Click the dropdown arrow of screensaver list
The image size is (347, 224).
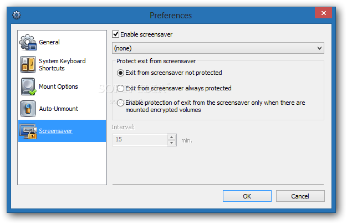click(x=319, y=48)
